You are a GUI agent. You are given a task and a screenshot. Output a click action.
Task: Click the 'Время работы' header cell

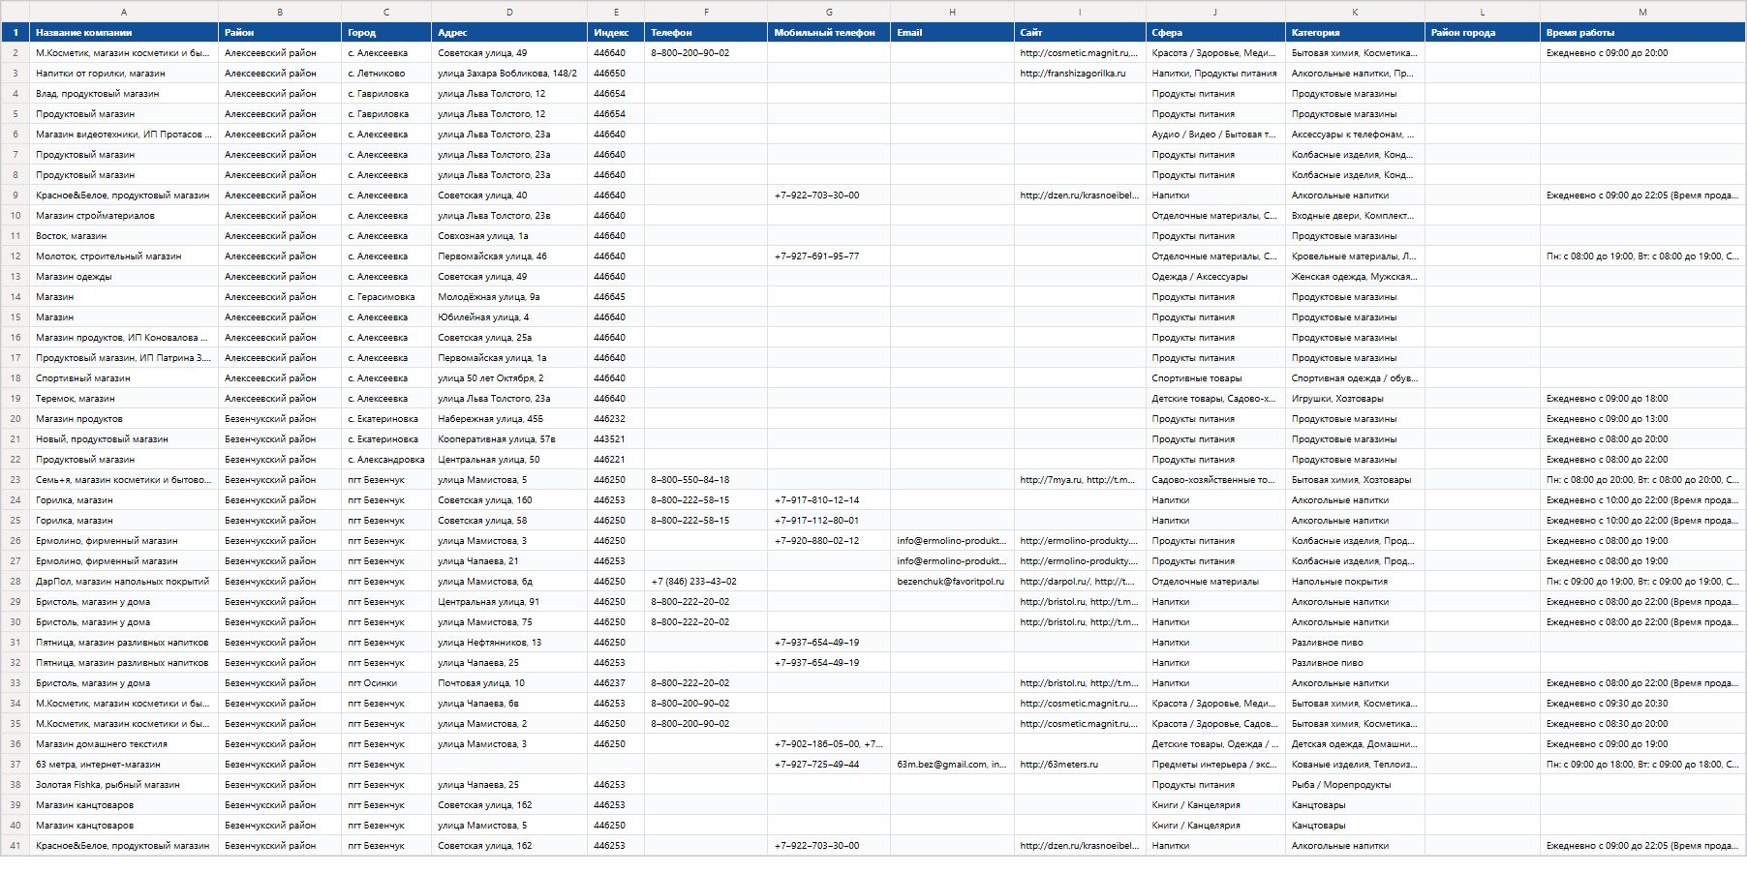click(1642, 33)
